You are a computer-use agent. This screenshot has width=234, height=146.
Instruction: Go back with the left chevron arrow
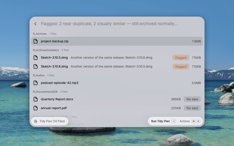[35, 24]
